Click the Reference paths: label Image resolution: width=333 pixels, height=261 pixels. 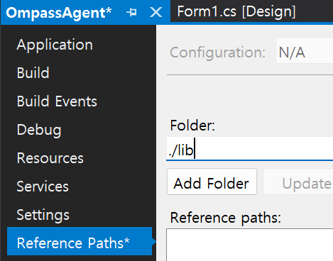[226, 218]
